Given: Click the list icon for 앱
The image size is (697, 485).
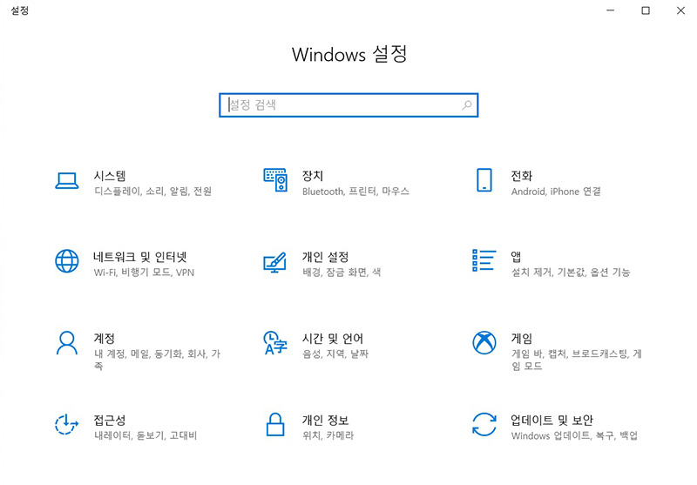Looking at the screenshot, I should (x=484, y=261).
